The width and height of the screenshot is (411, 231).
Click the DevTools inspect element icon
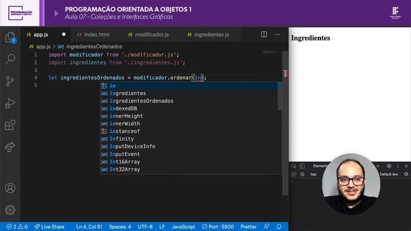pyautogui.click(x=294, y=166)
